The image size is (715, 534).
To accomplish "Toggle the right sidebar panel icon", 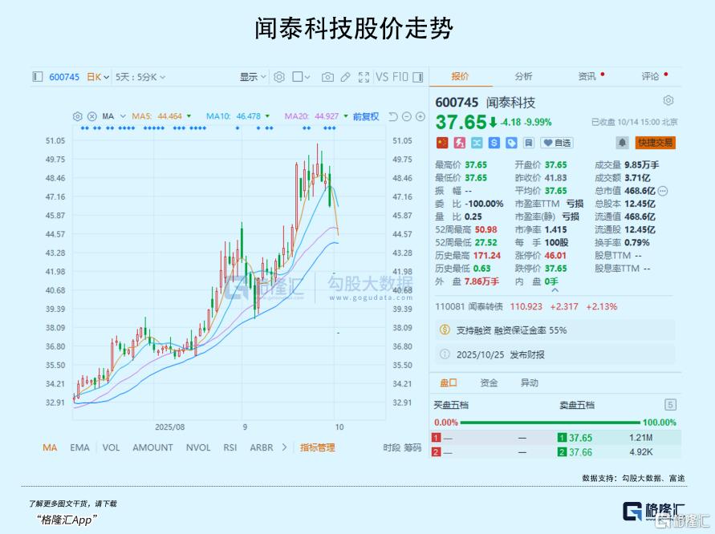I will click(418, 77).
